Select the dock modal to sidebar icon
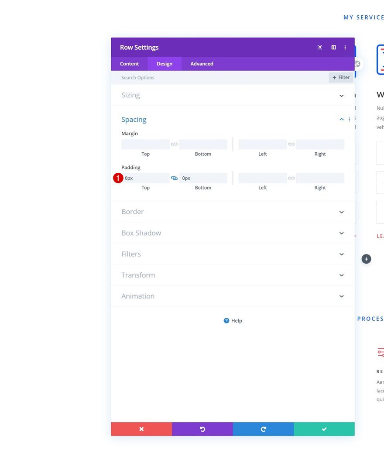The height and width of the screenshot is (450, 384). click(333, 47)
